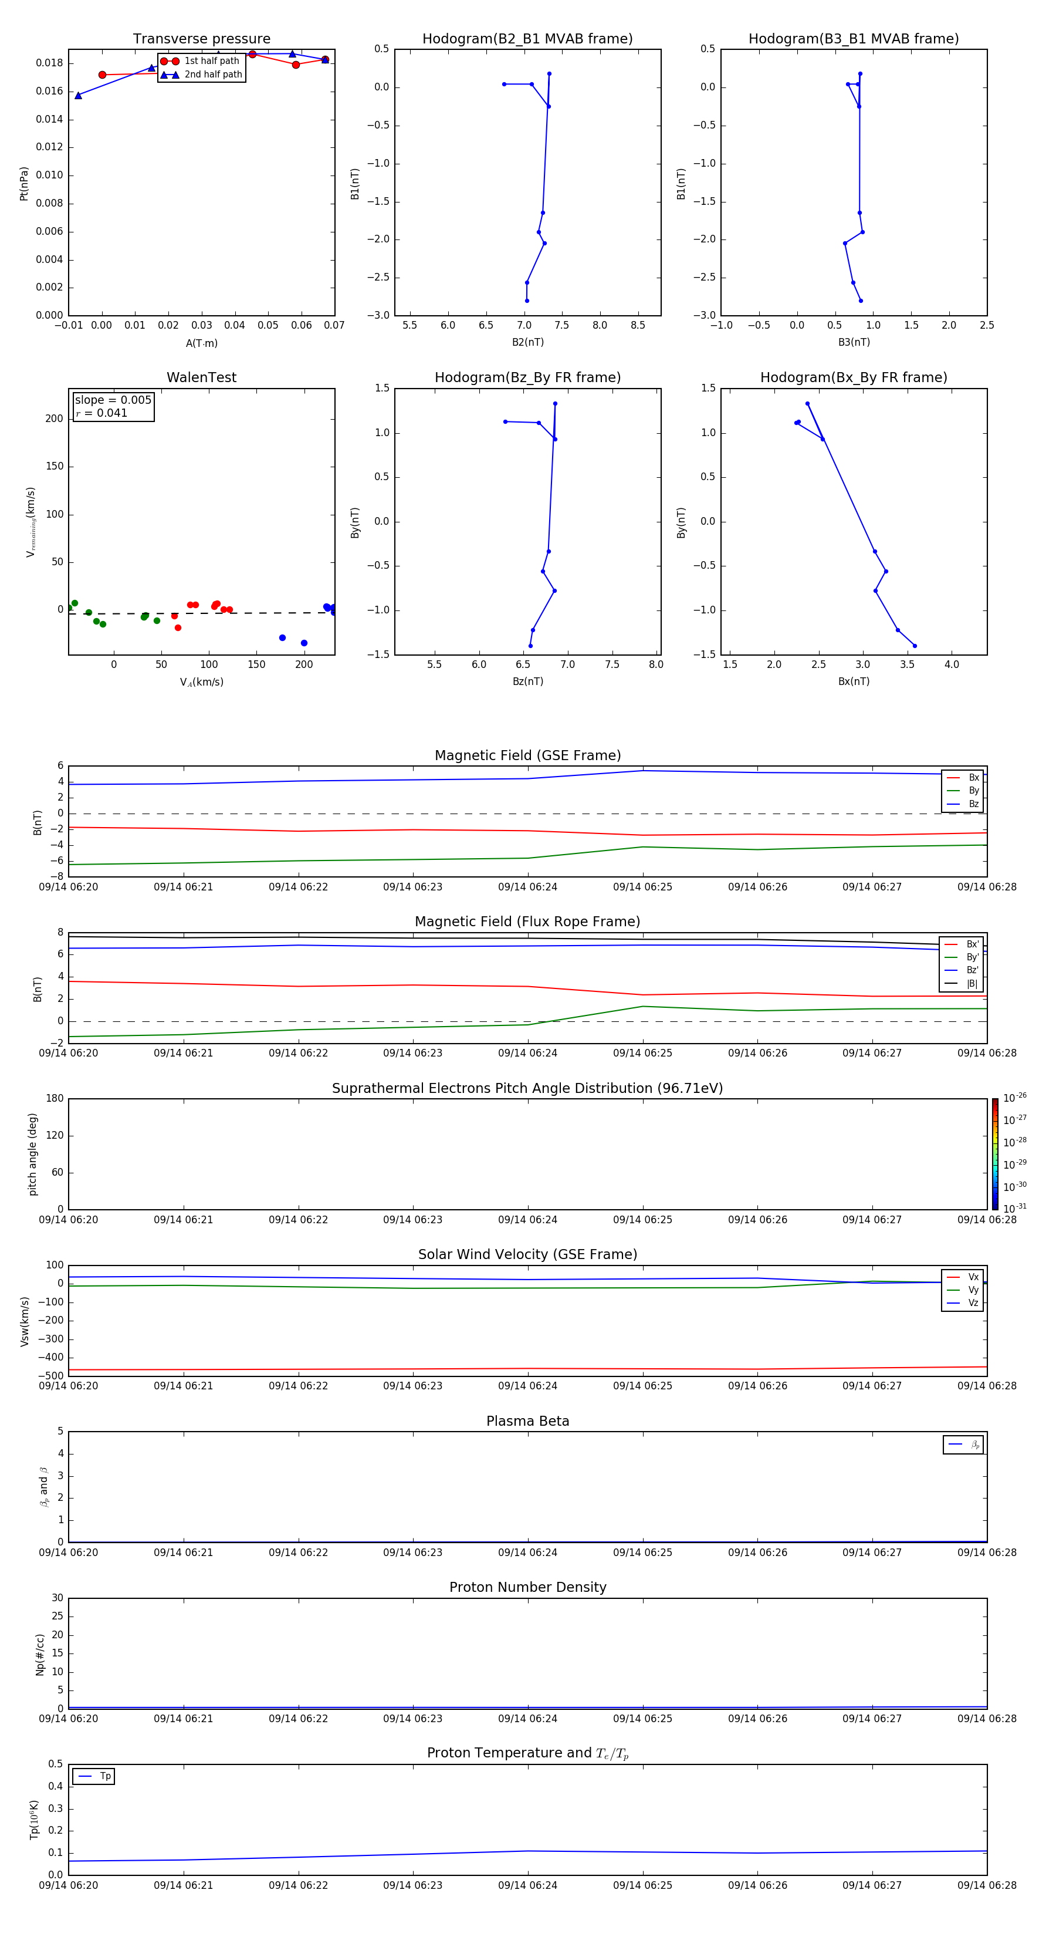Click the 'Hodogram(B3_B1 MVAB frame)' title
Viewport: 1056px width, 1937px height.
tap(854, 39)
